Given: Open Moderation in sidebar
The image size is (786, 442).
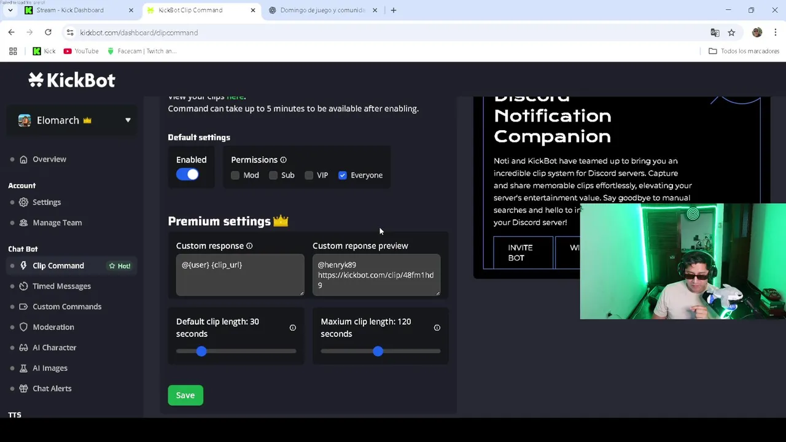Looking at the screenshot, I should [x=53, y=327].
